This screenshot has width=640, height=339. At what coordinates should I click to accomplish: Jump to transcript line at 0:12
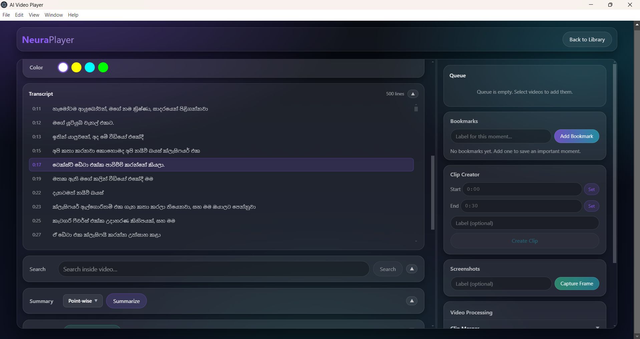221,123
